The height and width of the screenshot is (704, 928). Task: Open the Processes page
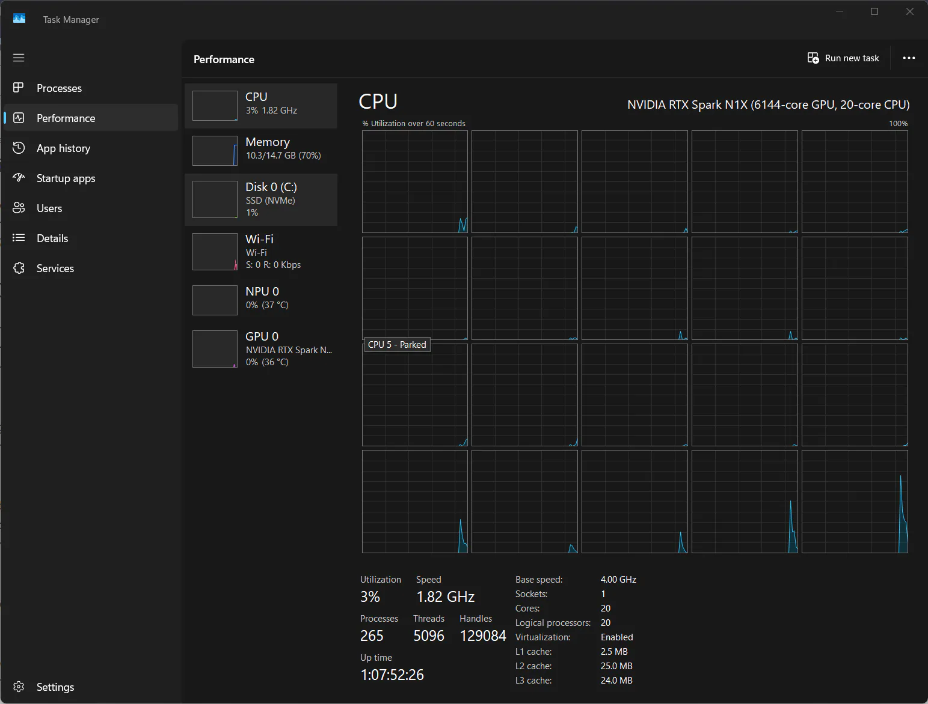click(91, 88)
